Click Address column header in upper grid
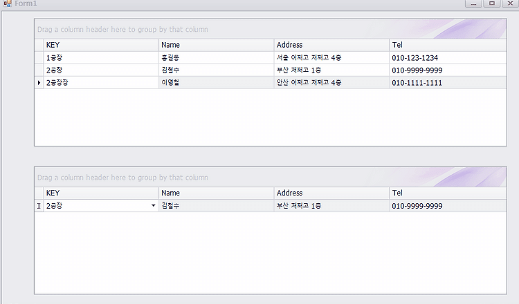This screenshot has height=304, width=519. click(x=331, y=45)
